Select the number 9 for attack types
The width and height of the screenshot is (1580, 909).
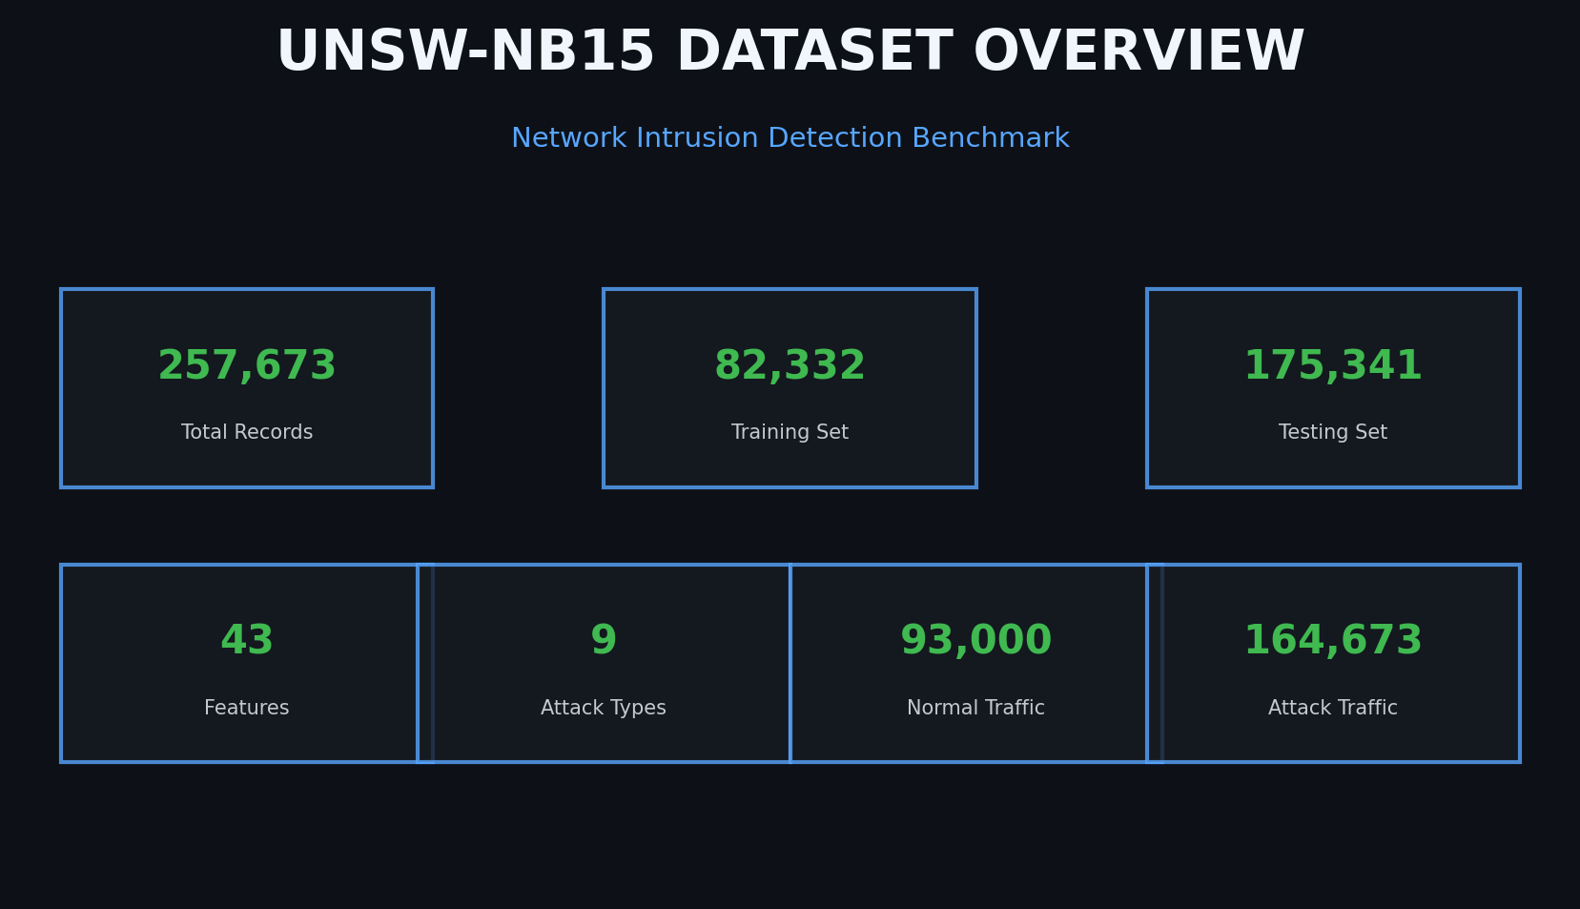(x=604, y=639)
